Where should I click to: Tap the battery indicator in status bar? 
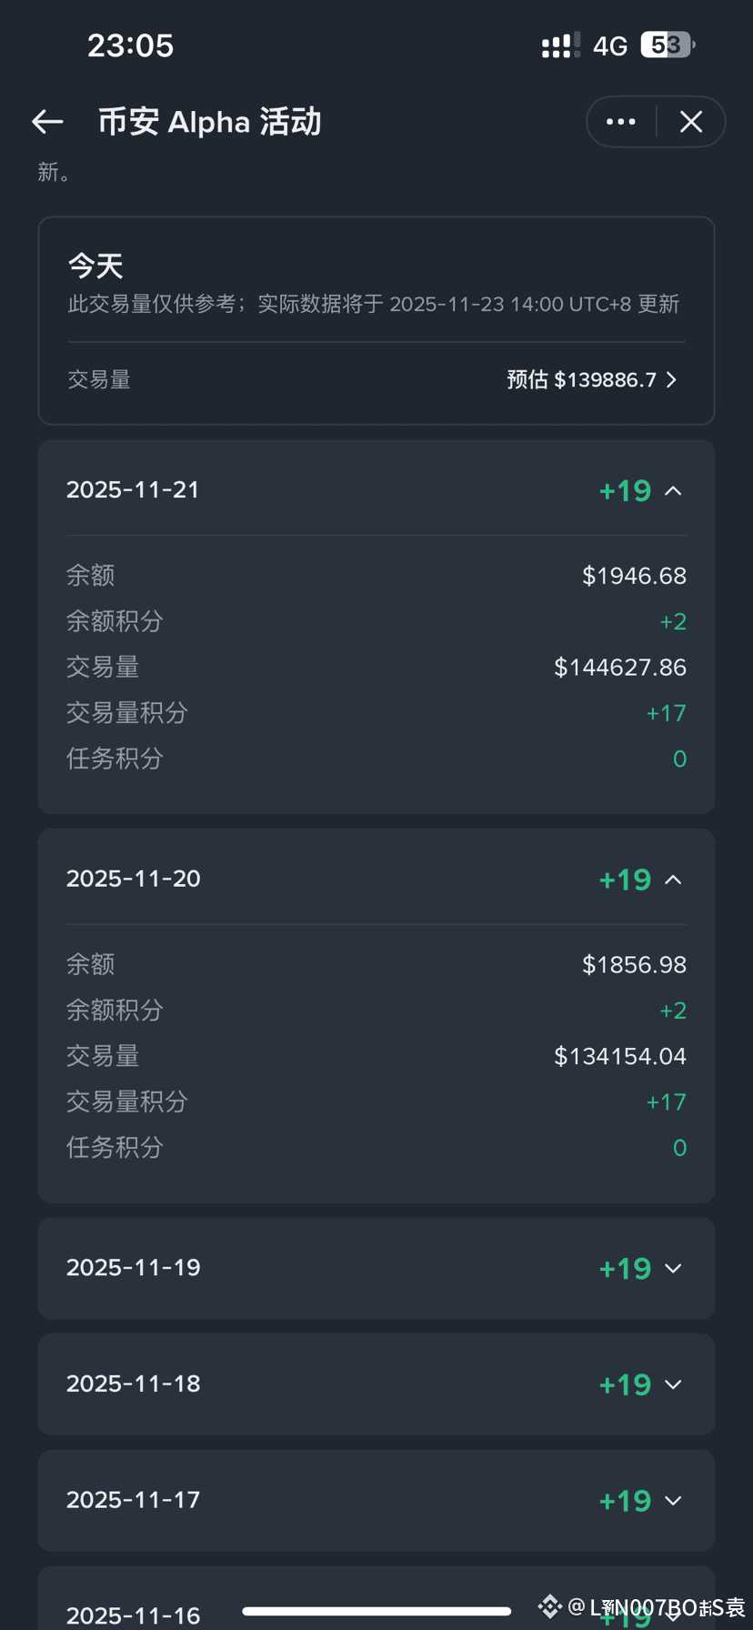668,45
